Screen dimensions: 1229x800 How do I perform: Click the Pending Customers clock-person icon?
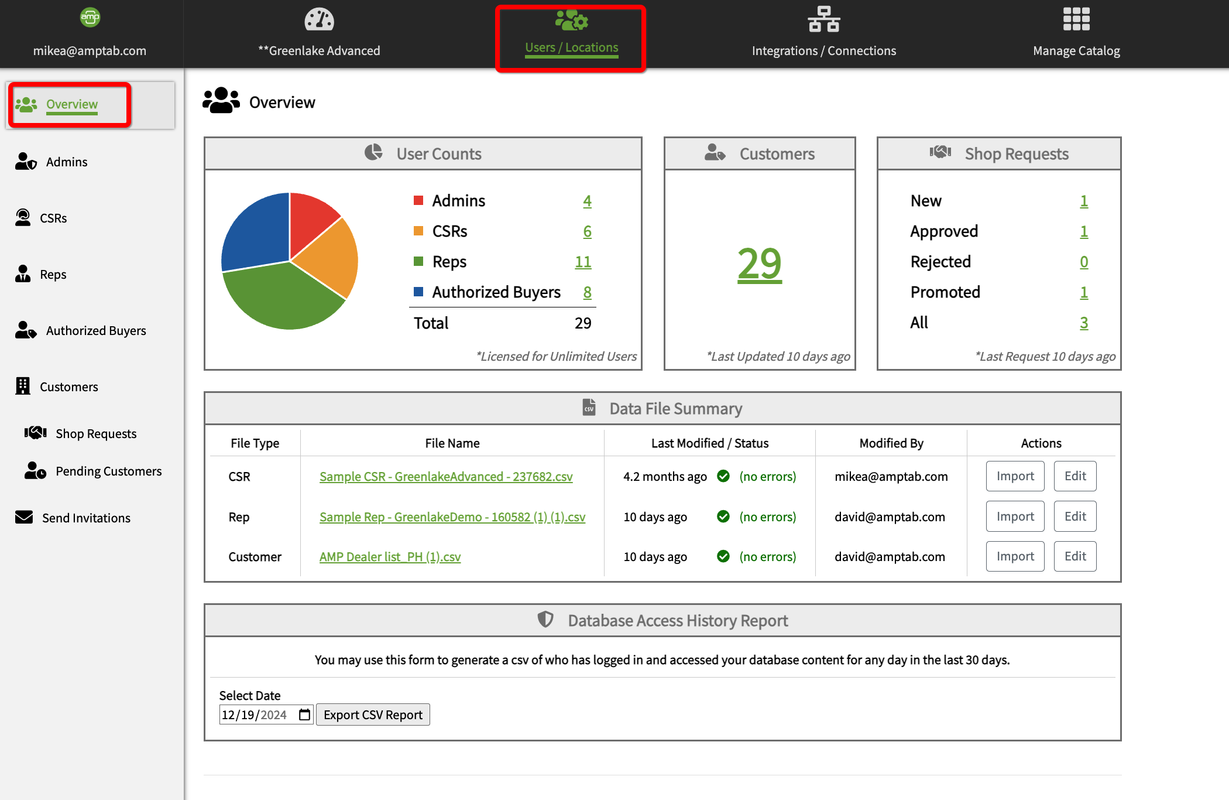point(35,471)
